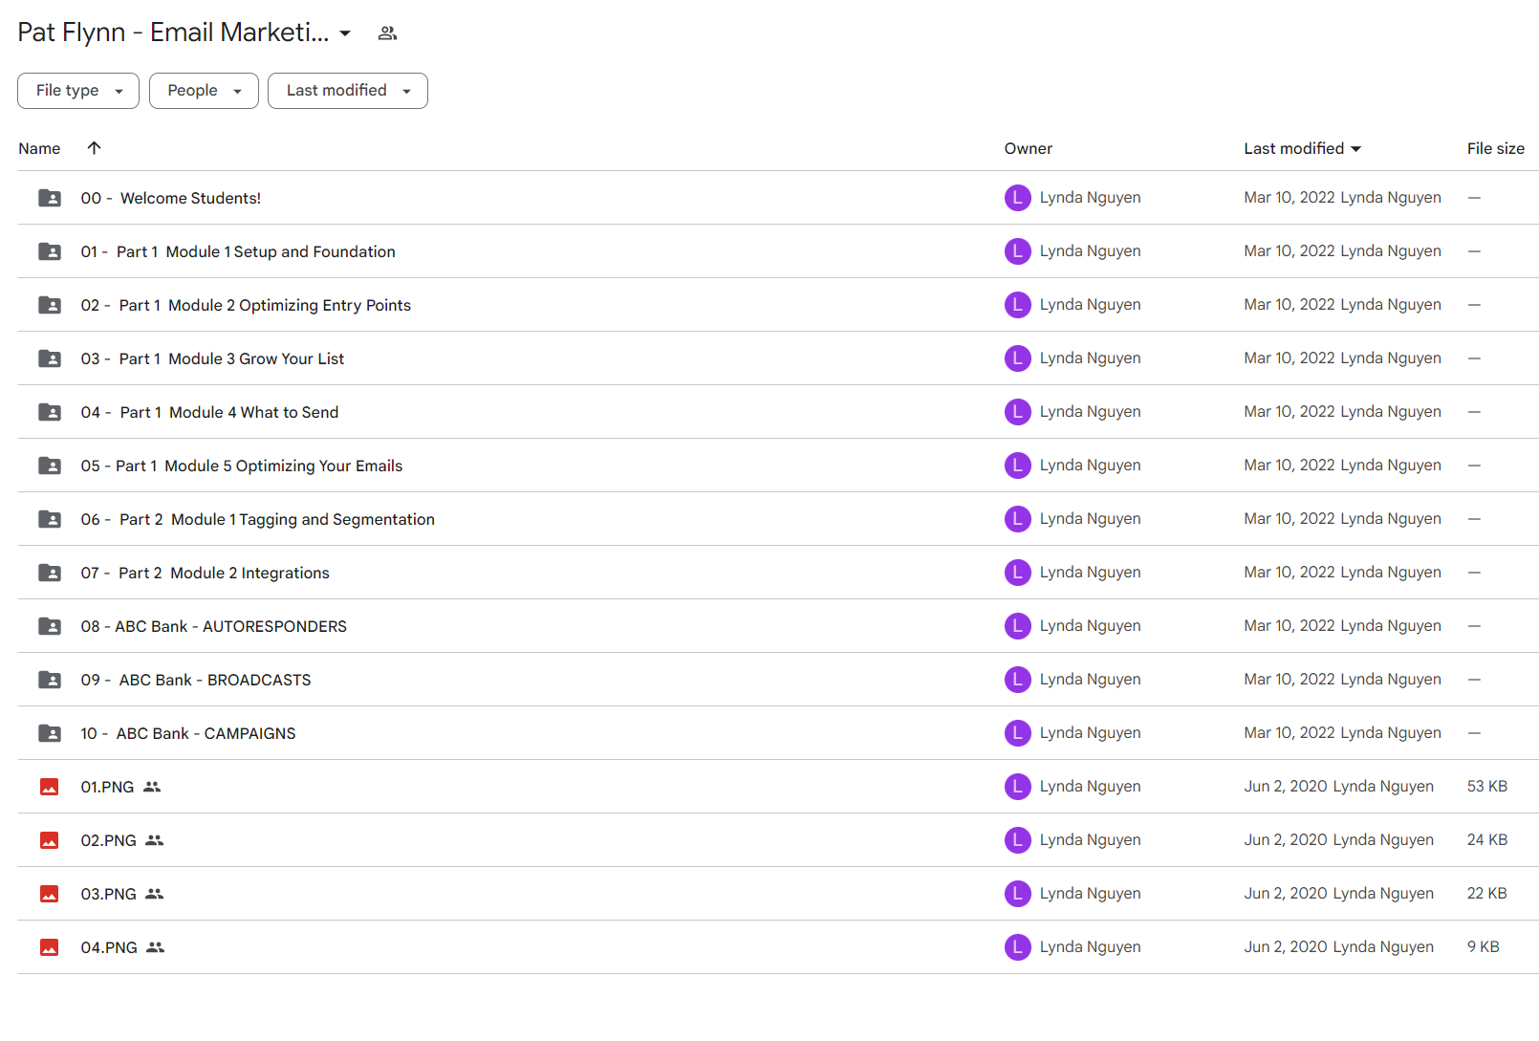Image resolution: width=1539 pixels, height=1041 pixels.
Task: Click Lynda Nguyen avatar in Welcome Students row
Action: (x=1017, y=198)
